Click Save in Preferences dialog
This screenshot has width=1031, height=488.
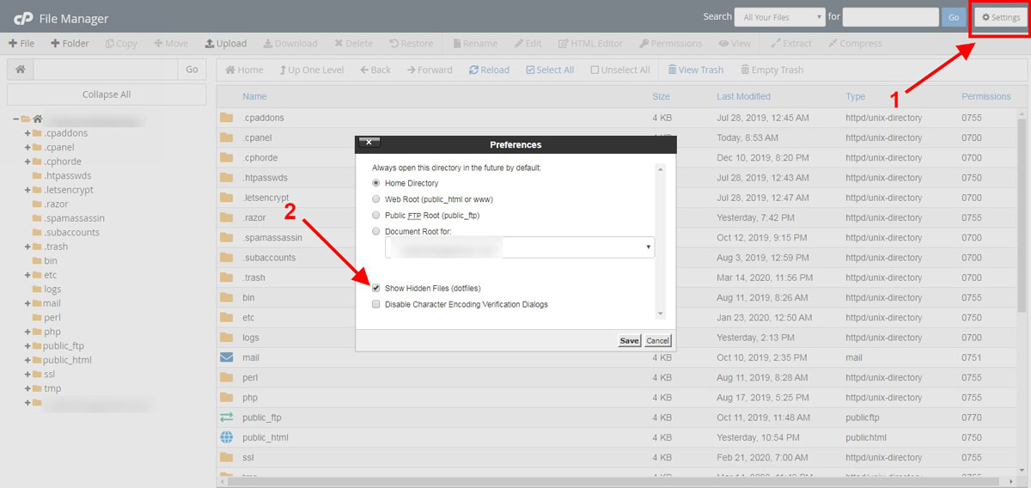tap(629, 341)
